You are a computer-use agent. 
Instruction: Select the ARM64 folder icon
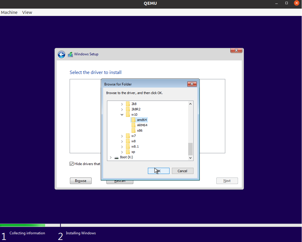point(133,125)
